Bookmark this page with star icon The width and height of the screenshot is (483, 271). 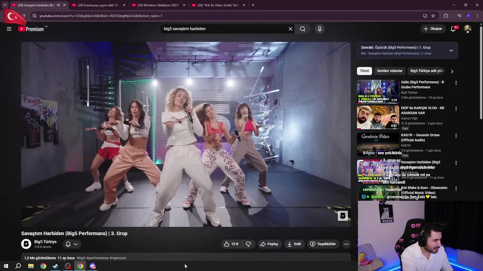click(x=433, y=16)
